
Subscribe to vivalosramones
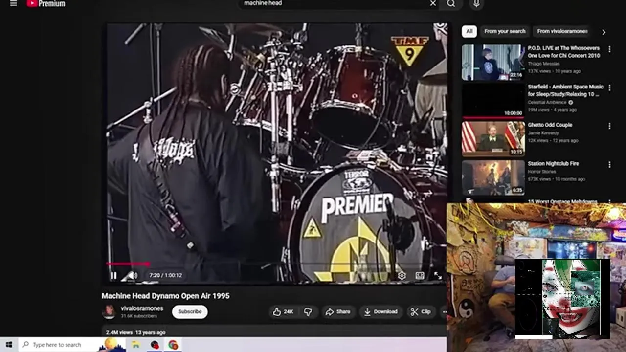point(190,312)
